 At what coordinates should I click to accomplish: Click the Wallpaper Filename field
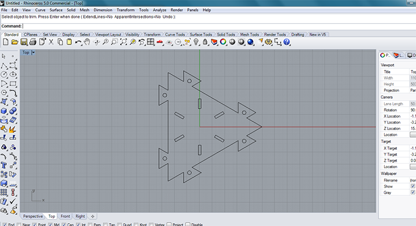pyautogui.click(x=413, y=180)
